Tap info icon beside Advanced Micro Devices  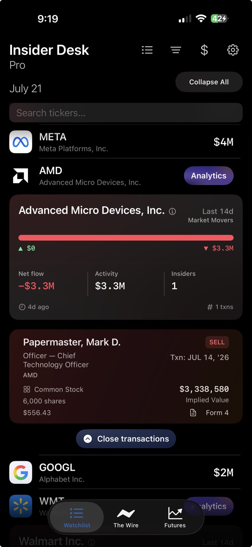(x=173, y=211)
